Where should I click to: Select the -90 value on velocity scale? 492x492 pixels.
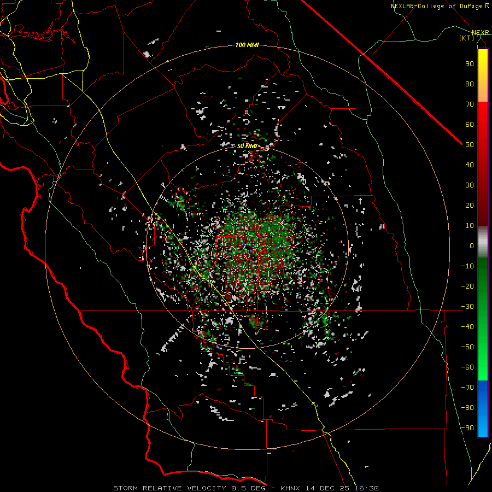click(x=467, y=427)
